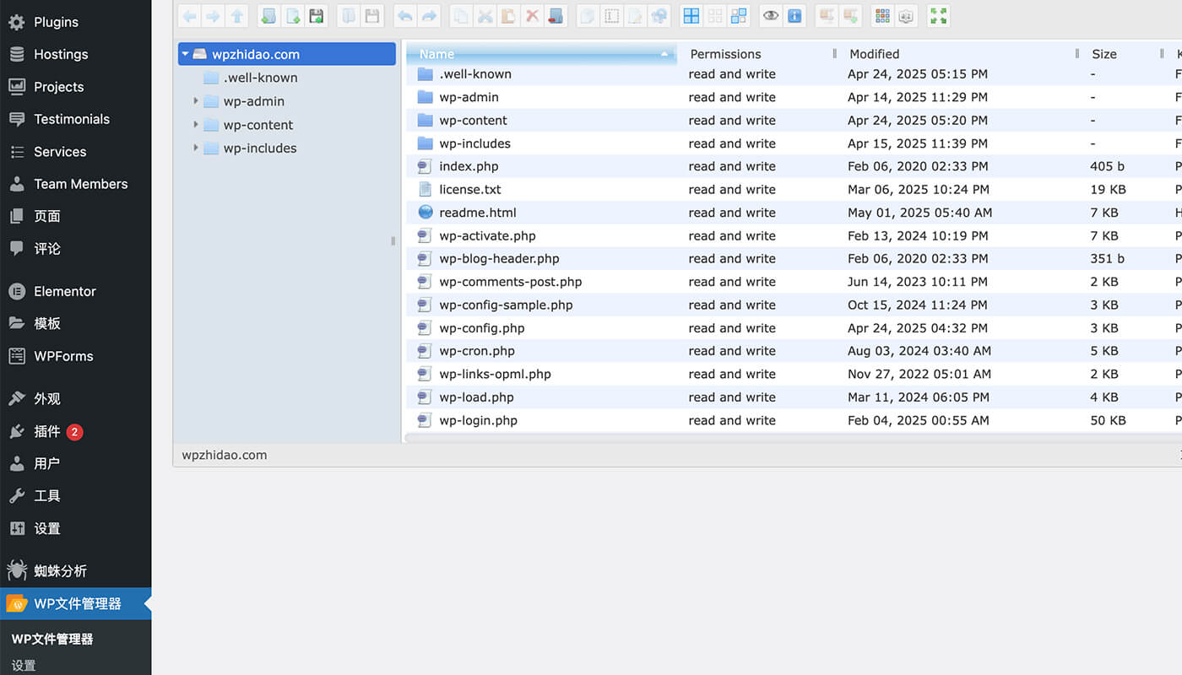1182x675 pixels.
Task: Click the Duplicate icon in toolbar
Action: (x=588, y=15)
